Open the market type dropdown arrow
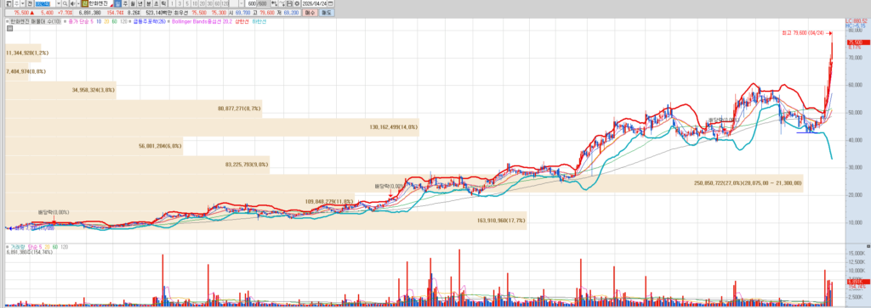 point(22,3)
